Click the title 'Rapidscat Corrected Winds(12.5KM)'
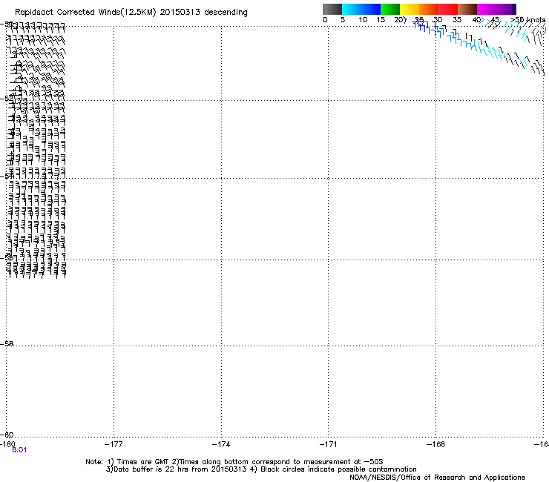Screen dimensions: 549x482 85,13
